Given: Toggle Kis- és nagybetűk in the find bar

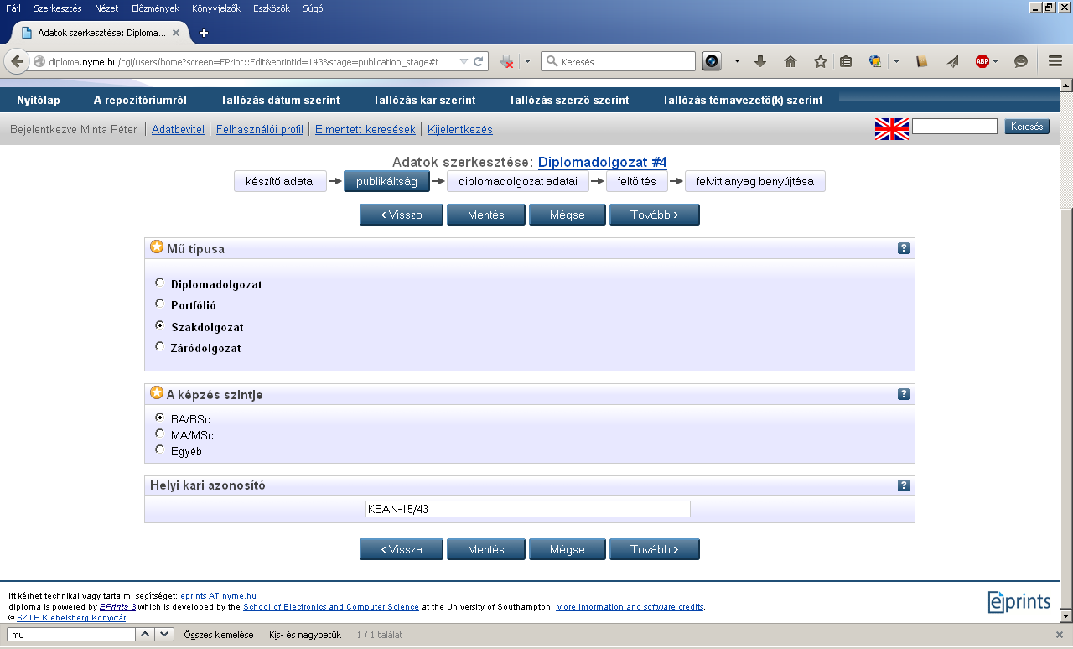Looking at the screenshot, I should tap(305, 635).
